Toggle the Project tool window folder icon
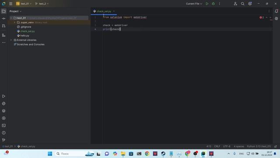This screenshot has height=158, width=280. (3, 11)
